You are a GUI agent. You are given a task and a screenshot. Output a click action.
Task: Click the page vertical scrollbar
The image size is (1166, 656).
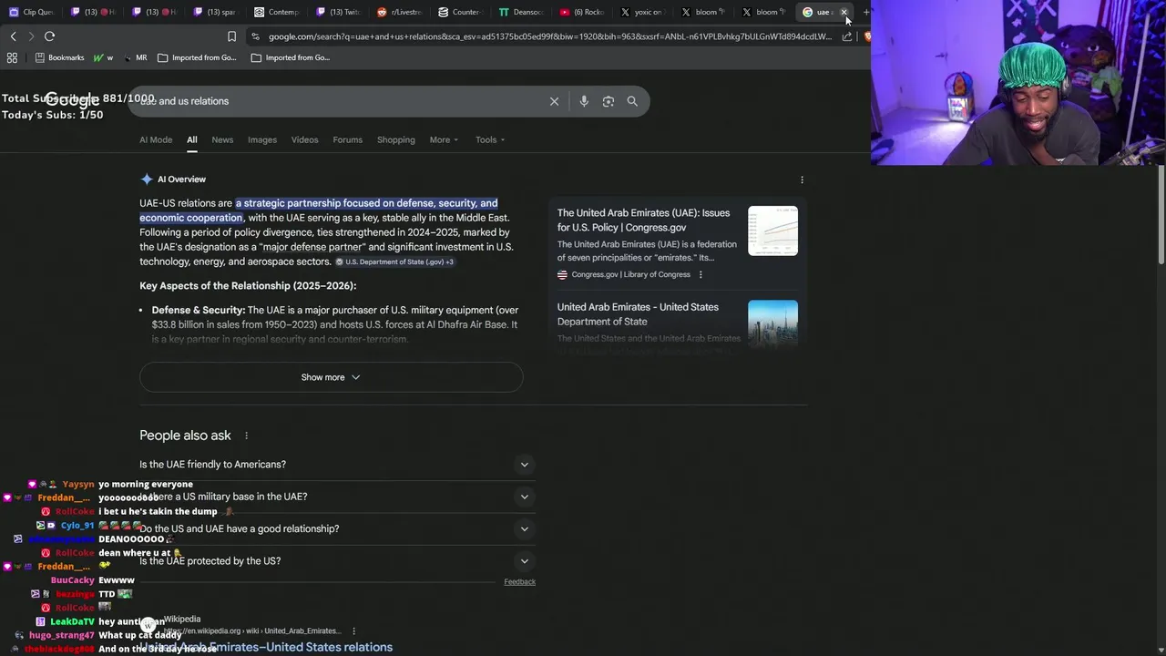[1161, 214]
